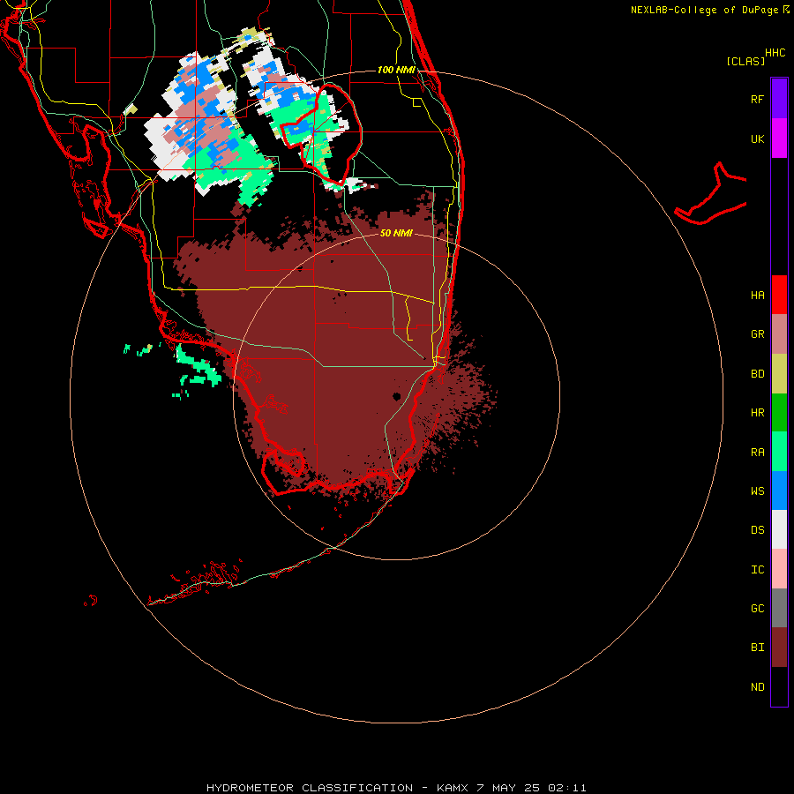Click the KAMX radar site text

click(453, 788)
